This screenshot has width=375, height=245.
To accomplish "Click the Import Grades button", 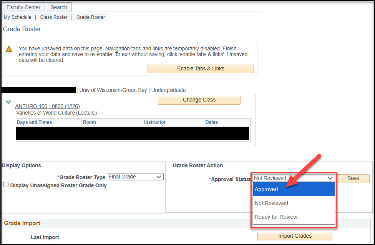I will pyautogui.click(x=295, y=236).
